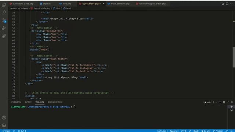The height and width of the screenshot is (132, 235).
Task: Open errors and warnings count in status bar
Action: tap(22, 131)
